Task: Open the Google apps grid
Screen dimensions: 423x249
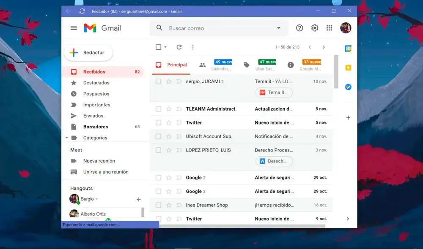Action: tap(329, 28)
